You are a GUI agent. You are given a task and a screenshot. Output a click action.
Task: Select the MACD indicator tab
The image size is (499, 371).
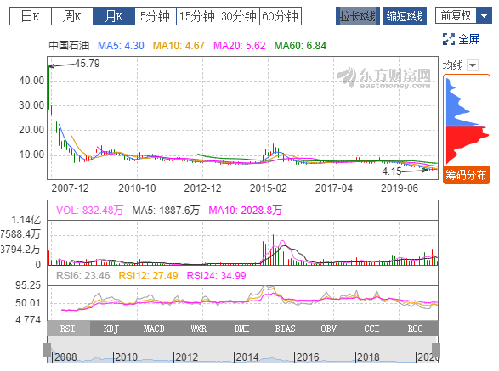click(154, 329)
